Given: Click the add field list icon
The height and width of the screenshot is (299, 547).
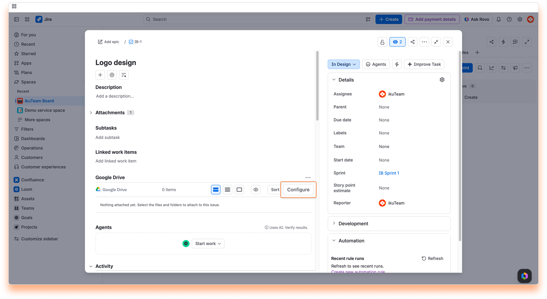Looking at the screenshot, I should pyautogui.click(x=124, y=75).
